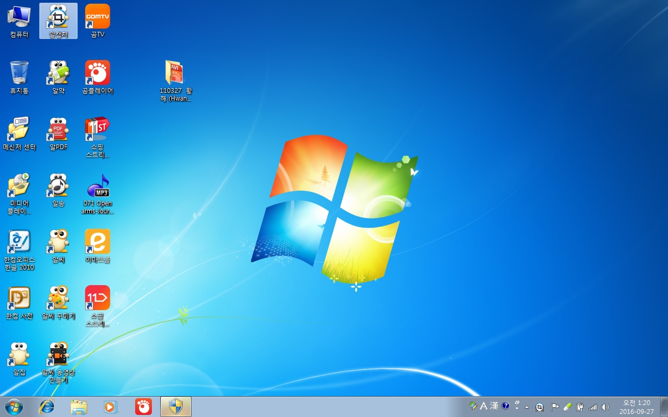Click the Action Center flag icon
Screen dimensions: 668x417
click(x=555, y=407)
